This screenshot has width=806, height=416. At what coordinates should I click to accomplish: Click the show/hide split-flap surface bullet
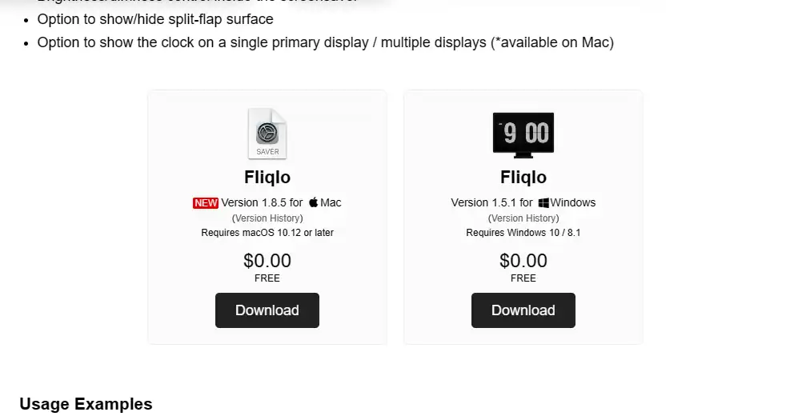(155, 19)
